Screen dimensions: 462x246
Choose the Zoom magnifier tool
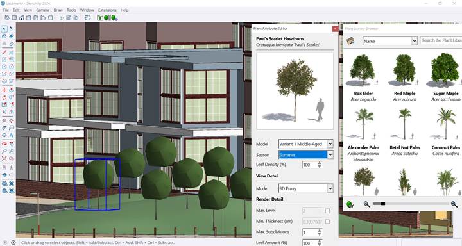pos(4,151)
